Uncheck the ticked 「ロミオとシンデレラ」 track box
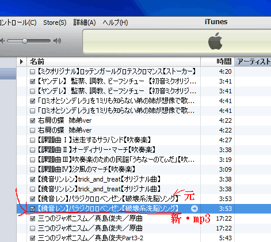 click(x=33, y=101)
